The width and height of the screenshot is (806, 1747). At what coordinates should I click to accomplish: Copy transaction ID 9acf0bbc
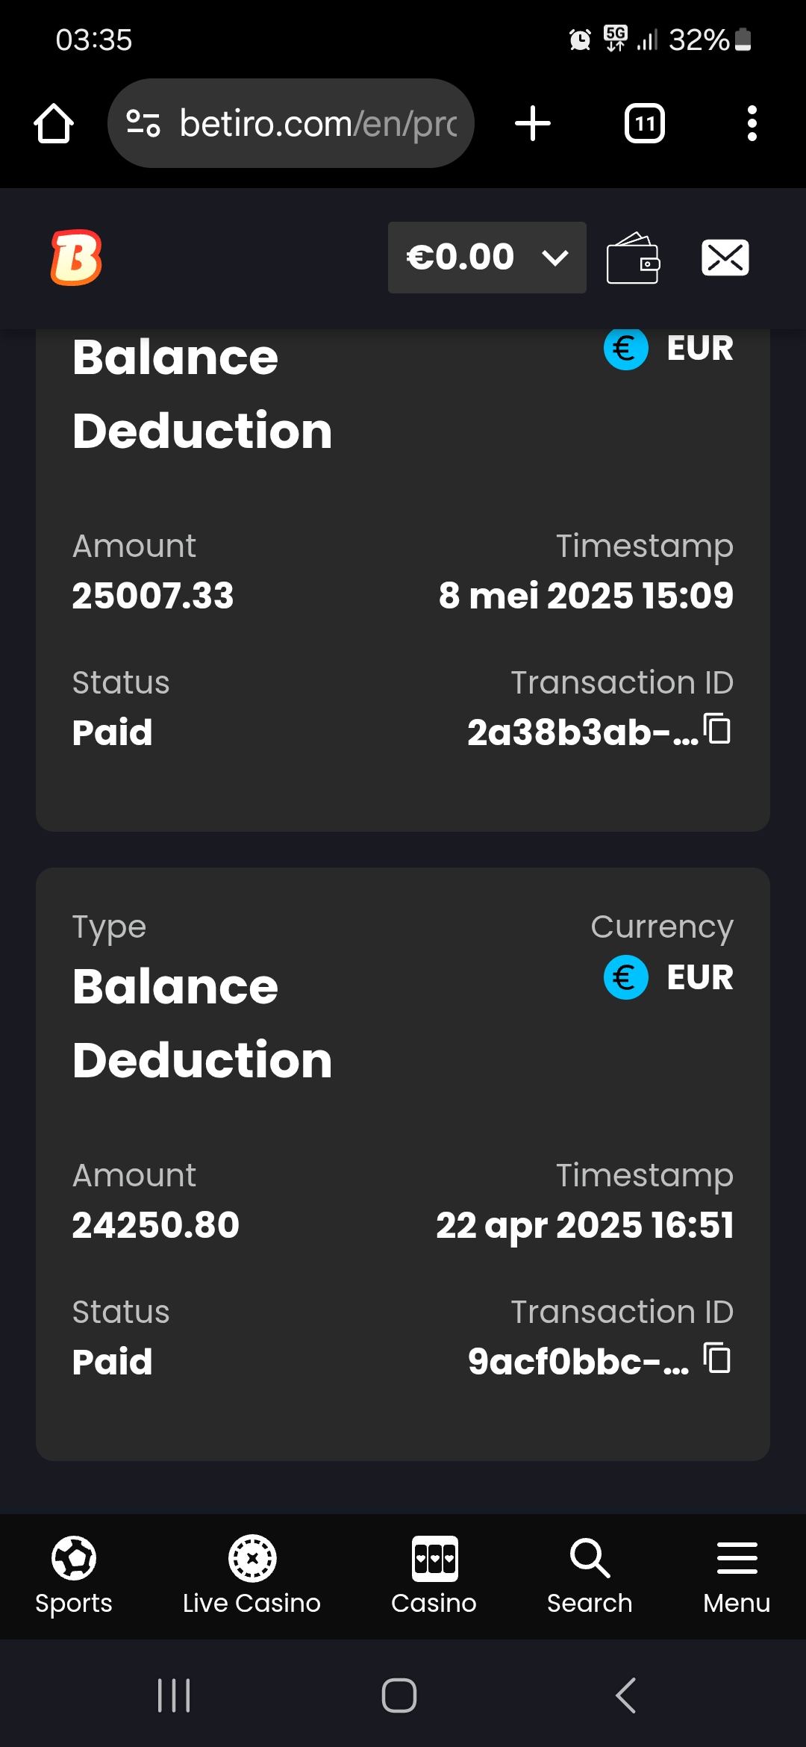[718, 1359]
